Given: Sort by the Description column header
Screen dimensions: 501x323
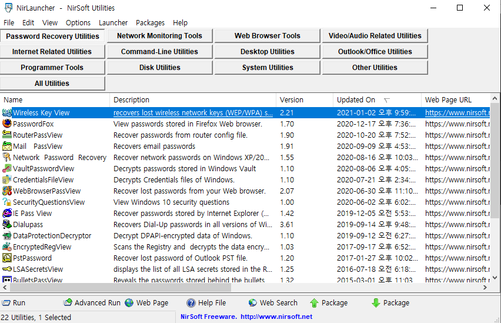Looking at the screenshot, I should (193, 100).
